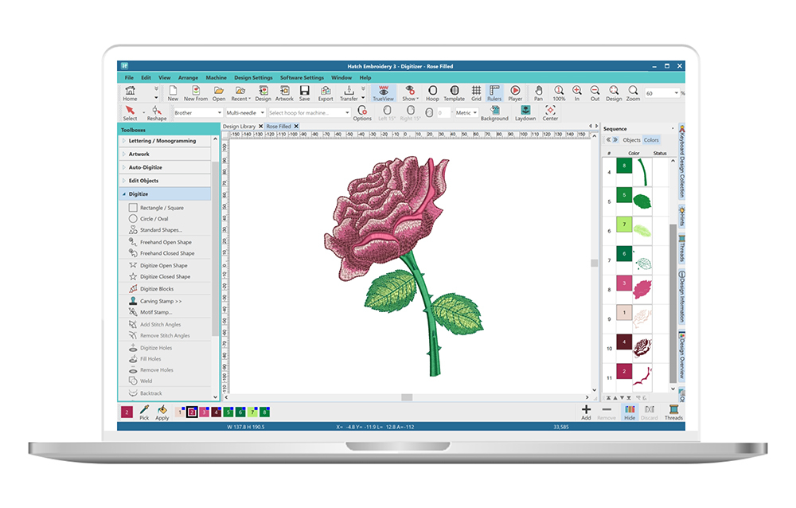Select the Reshape tool
The width and height of the screenshot is (796, 508).
pos(157,113)
